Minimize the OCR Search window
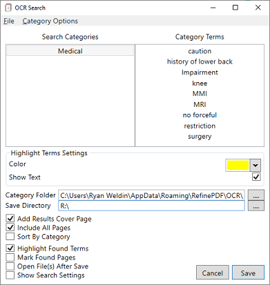Viewport: 270px width, 285px height. point(213,8)
